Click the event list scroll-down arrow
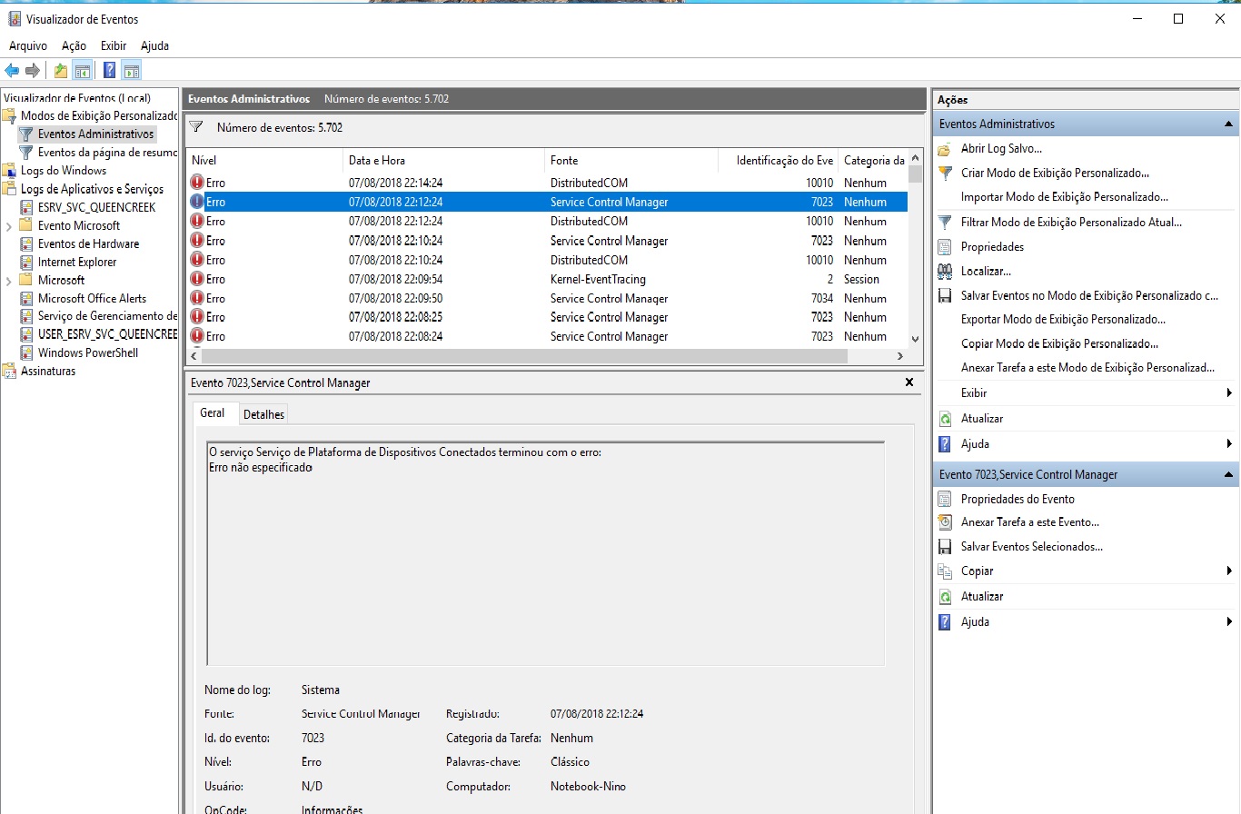The image size is (1241, 814). [x=915, y=338]
